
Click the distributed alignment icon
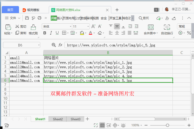tap(136, 33)
